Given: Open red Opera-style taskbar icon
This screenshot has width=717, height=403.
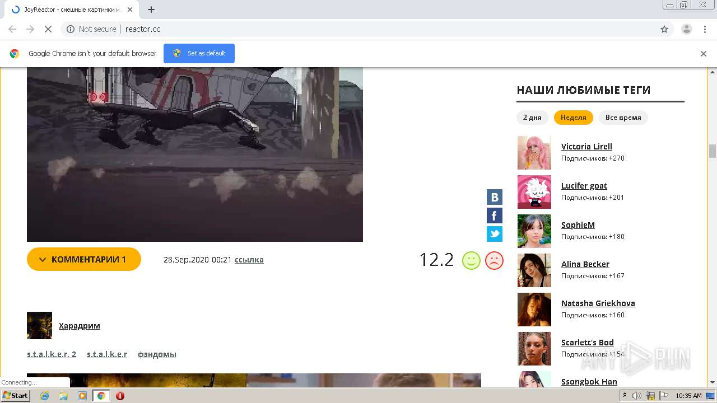Looking at the screenshot, I should (120, 396).
